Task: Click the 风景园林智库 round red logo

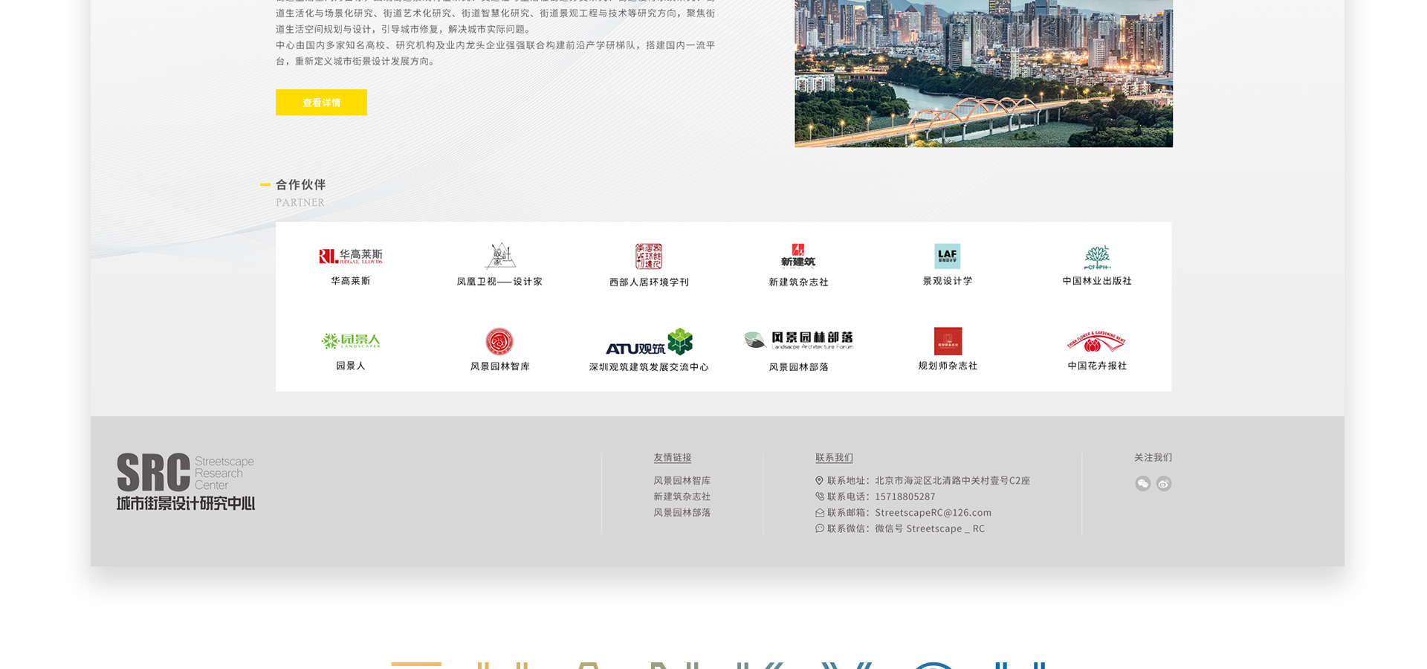Action: click(x=499, y=342)
